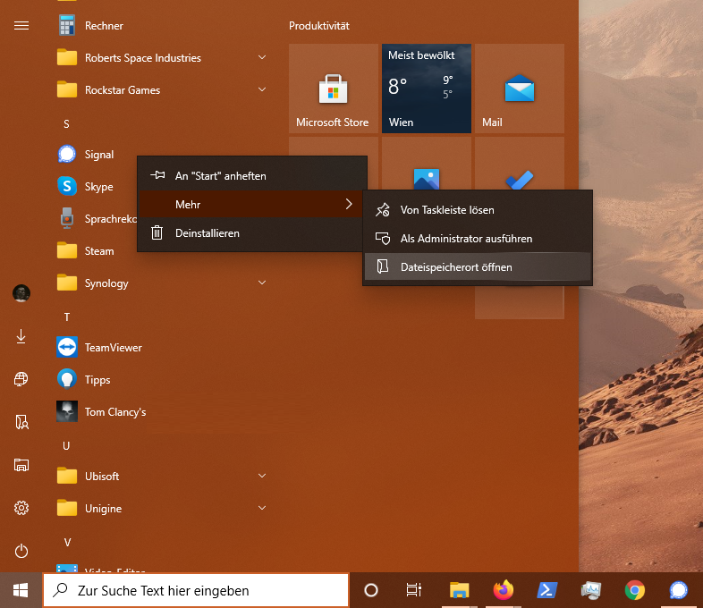
Task: Expand the Roberts Space Industries folder chevron
Action: (x=262, y=57)
